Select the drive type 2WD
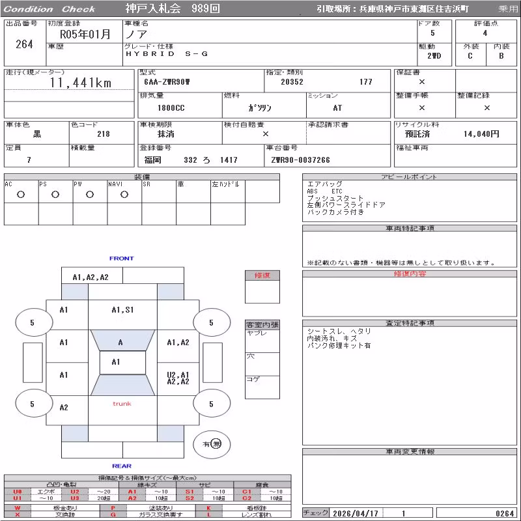This screenshot has width=521, height=521. [434, 56]
